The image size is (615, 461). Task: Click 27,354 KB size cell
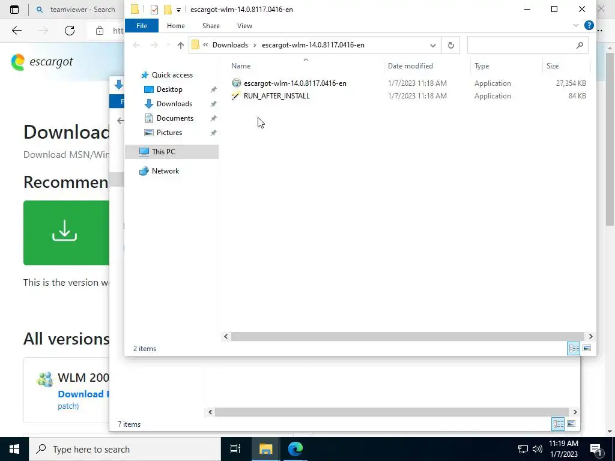pos(571,83)
